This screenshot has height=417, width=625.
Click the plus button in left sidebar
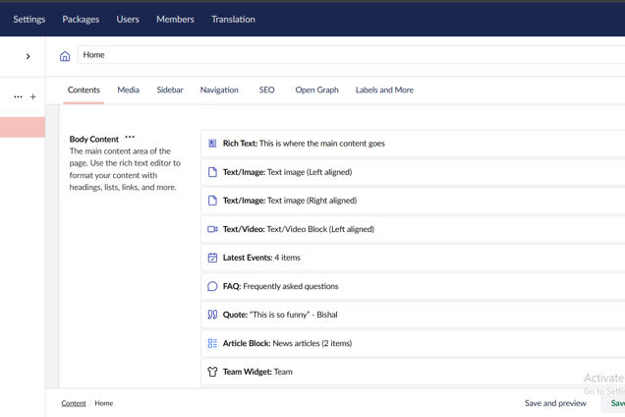tap(33, 97)
